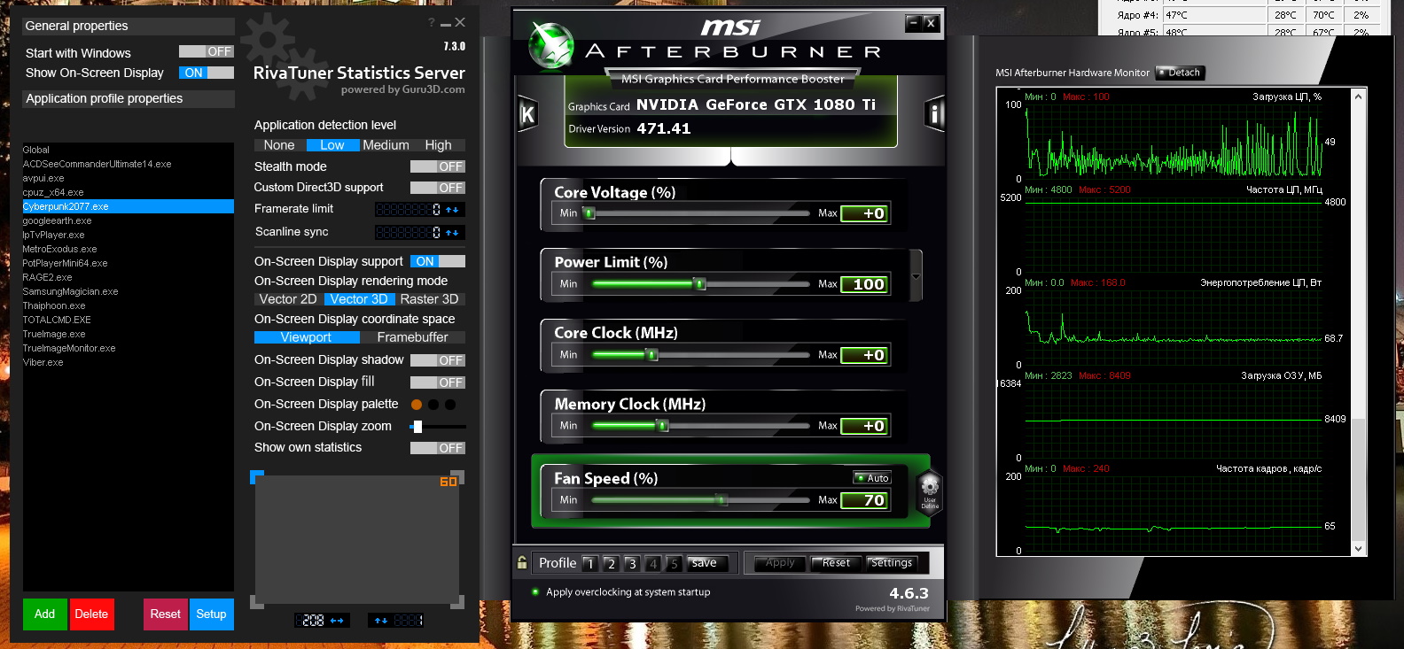Select Cyberpunk2077.exe in the profile list
Screen dimensions: 1404x649
click(x=129, y=206)
